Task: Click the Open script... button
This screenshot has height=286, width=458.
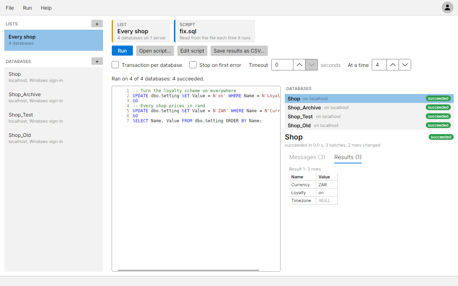Action: point(155,51)
